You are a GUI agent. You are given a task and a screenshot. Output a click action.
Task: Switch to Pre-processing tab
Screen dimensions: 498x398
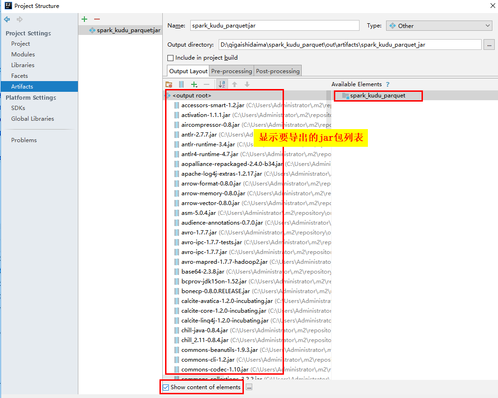232,71
